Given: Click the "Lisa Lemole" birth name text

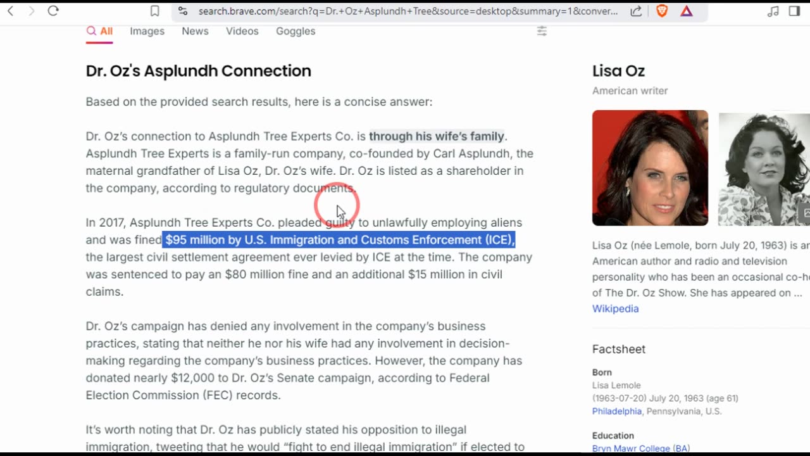Looking at the screenshot, I should 616,385.
